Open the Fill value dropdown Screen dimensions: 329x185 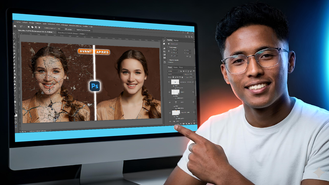click(x=192, y=78)
